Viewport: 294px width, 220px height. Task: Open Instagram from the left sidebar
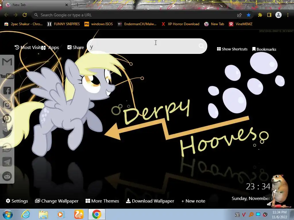coord(7,105)
